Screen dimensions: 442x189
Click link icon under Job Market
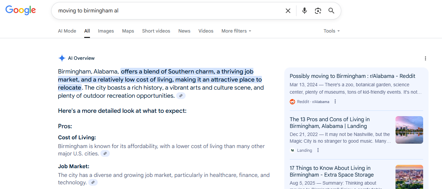click(x=93, y=183)
